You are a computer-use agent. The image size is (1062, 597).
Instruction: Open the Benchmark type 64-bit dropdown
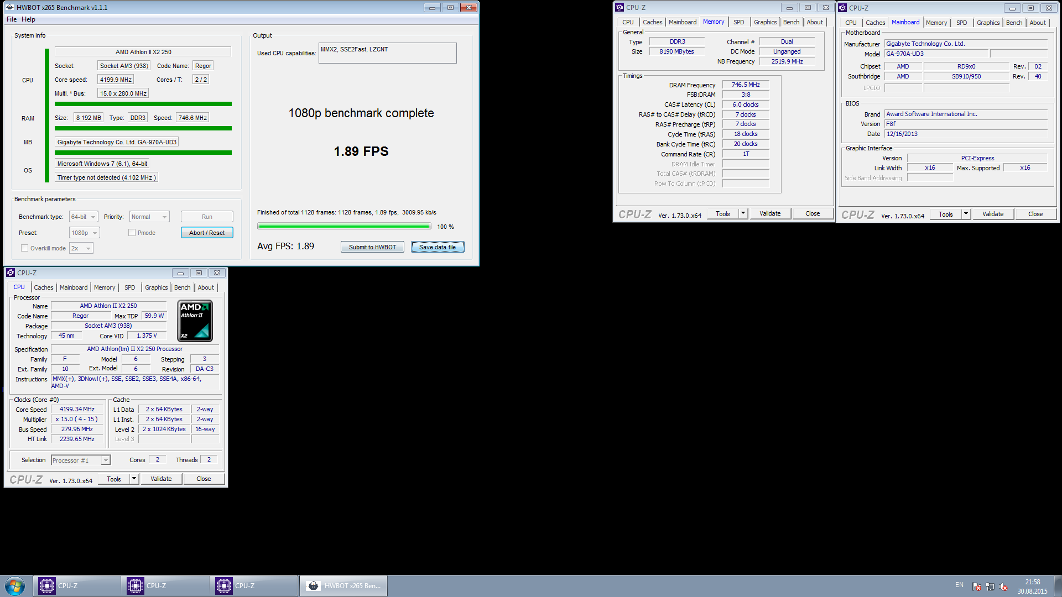click(x=84, y=217)
